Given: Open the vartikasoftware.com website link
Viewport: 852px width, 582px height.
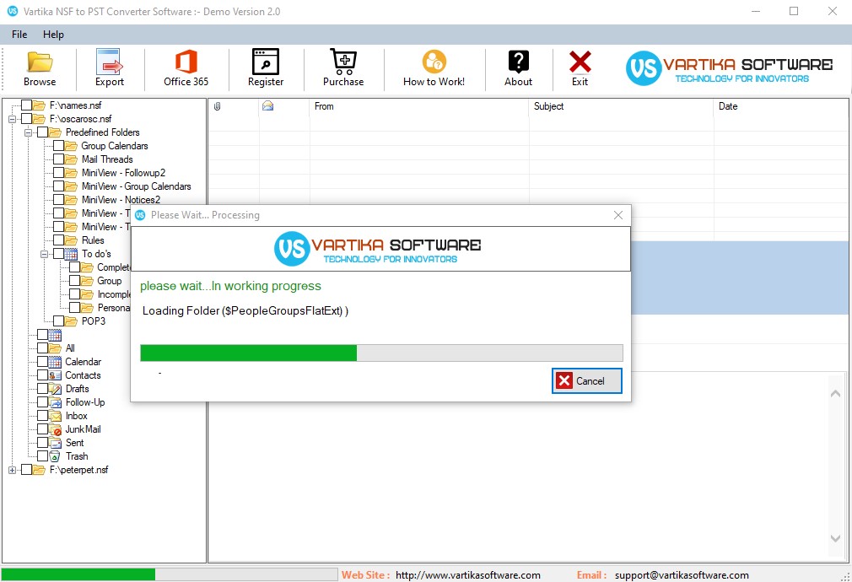Looking at the screenshot, I should point(468,575).
